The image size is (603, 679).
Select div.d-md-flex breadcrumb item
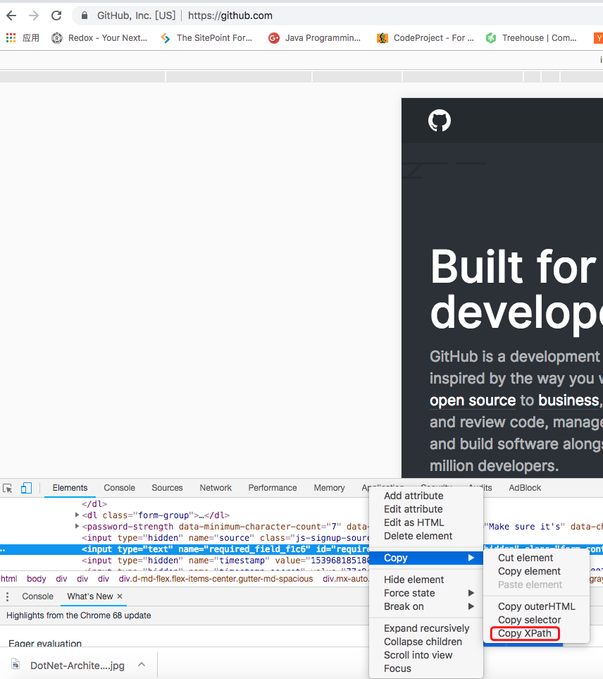pyautogui.click(x=216, y=579)
